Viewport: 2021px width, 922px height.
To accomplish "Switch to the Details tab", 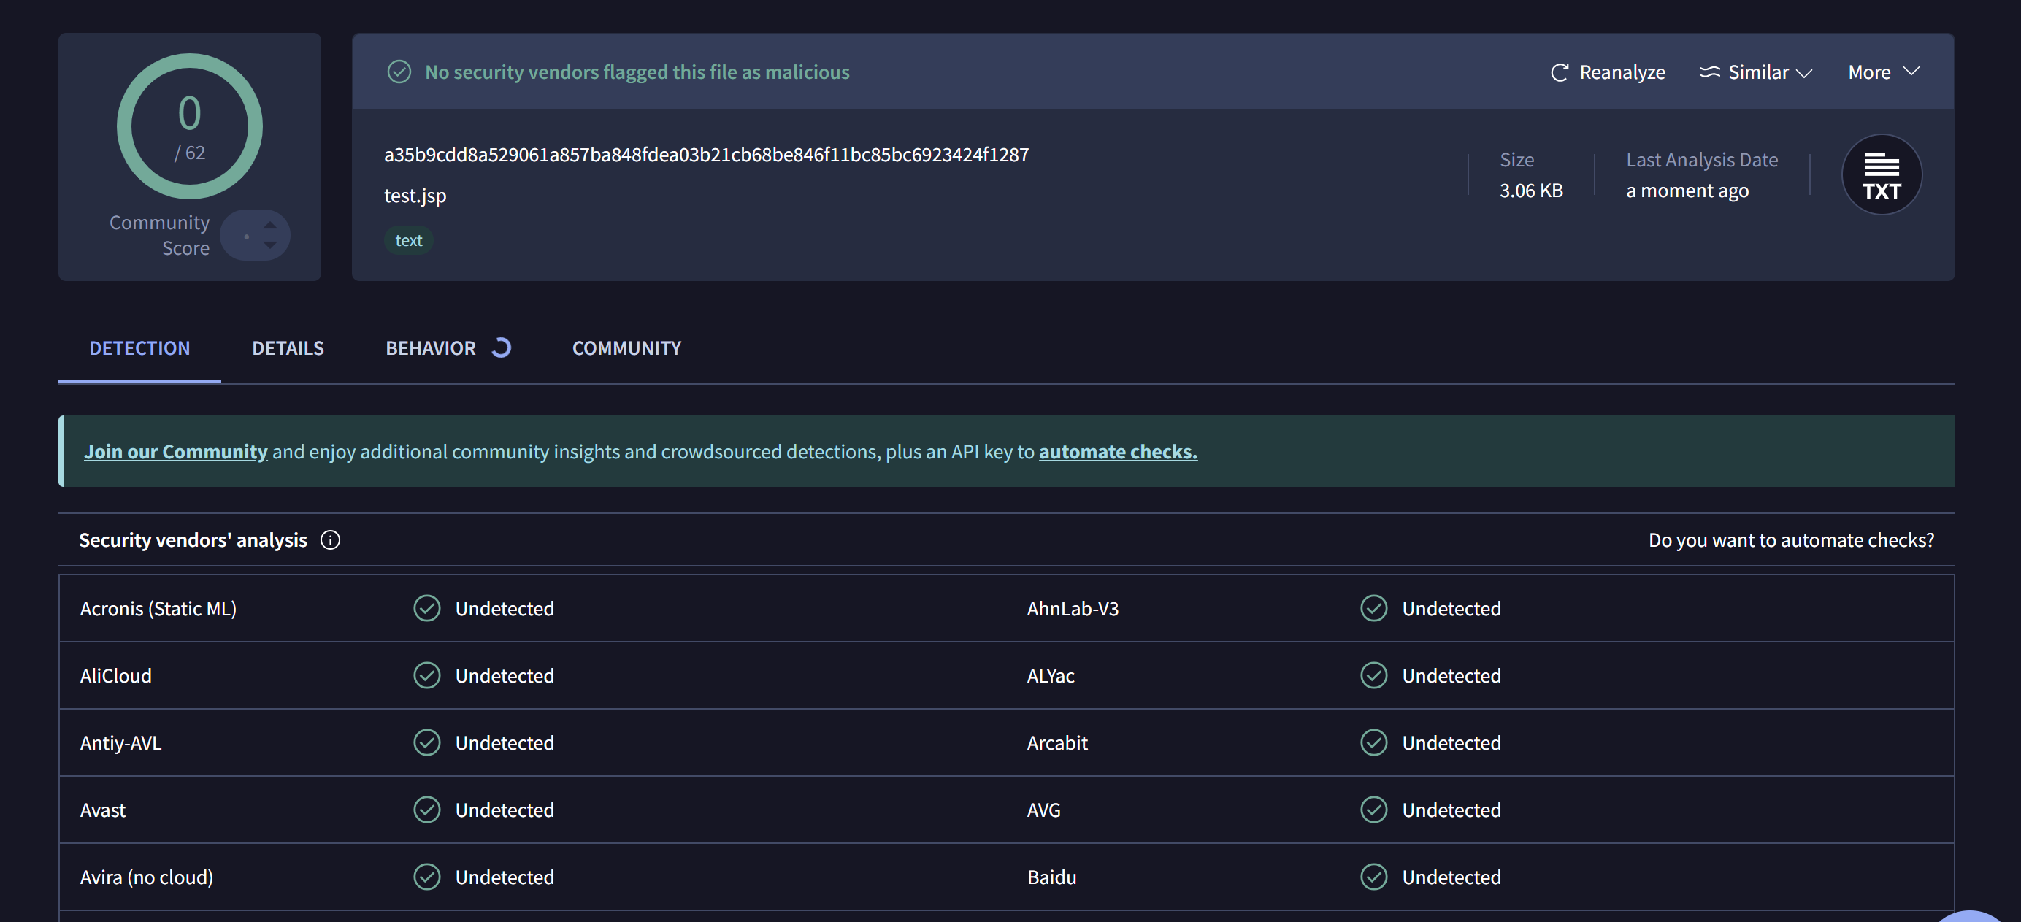I will pos(287,347).
